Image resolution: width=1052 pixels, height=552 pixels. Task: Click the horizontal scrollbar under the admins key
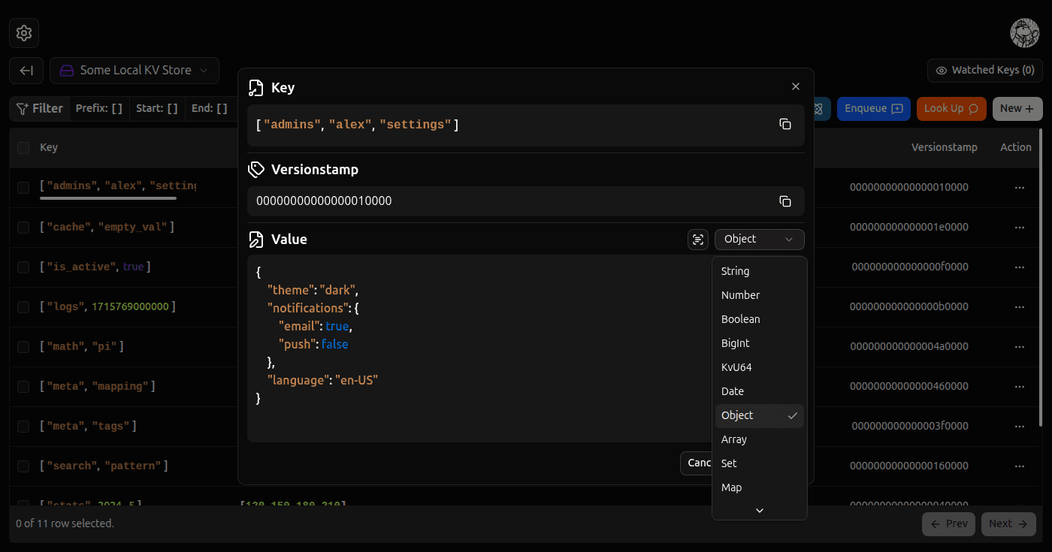point(108,198)
